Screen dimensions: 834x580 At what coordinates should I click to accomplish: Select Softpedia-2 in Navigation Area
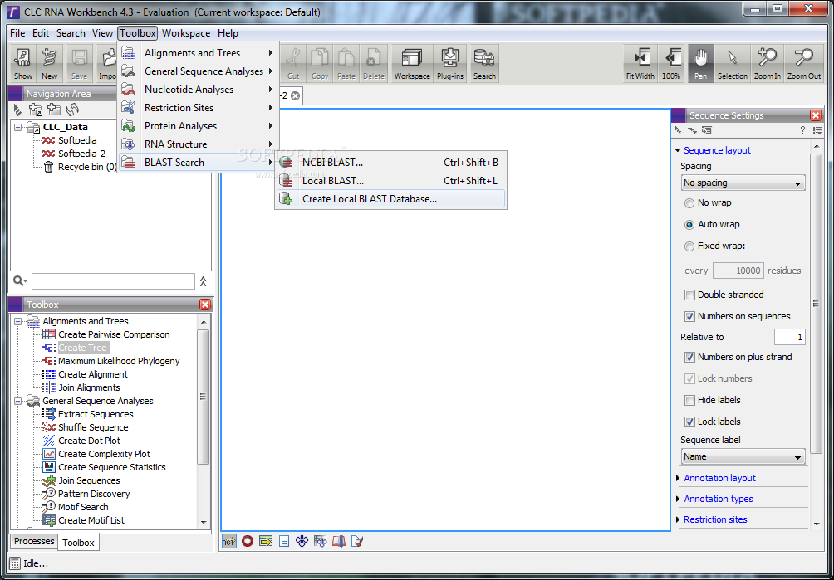click(x=74, y=154)
